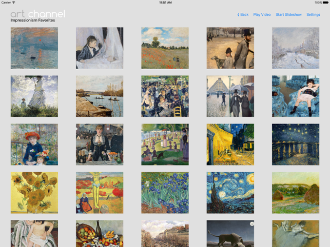The image size is (330, 247).
Task: Click the Impressionism Favorites title
Action: (x=33, y=20)
